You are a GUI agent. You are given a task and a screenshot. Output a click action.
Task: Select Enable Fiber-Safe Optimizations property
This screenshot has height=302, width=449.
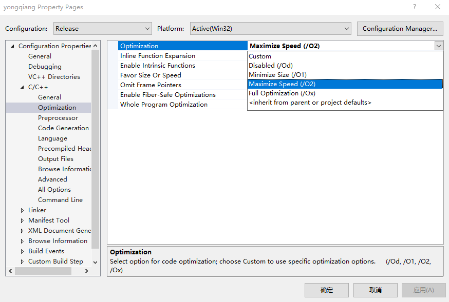[183, 94]
